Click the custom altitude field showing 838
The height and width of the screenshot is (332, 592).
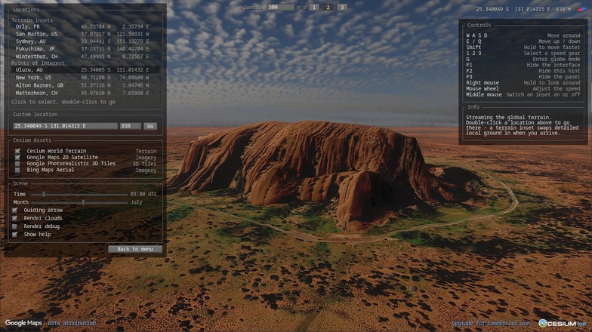[131, 126]
